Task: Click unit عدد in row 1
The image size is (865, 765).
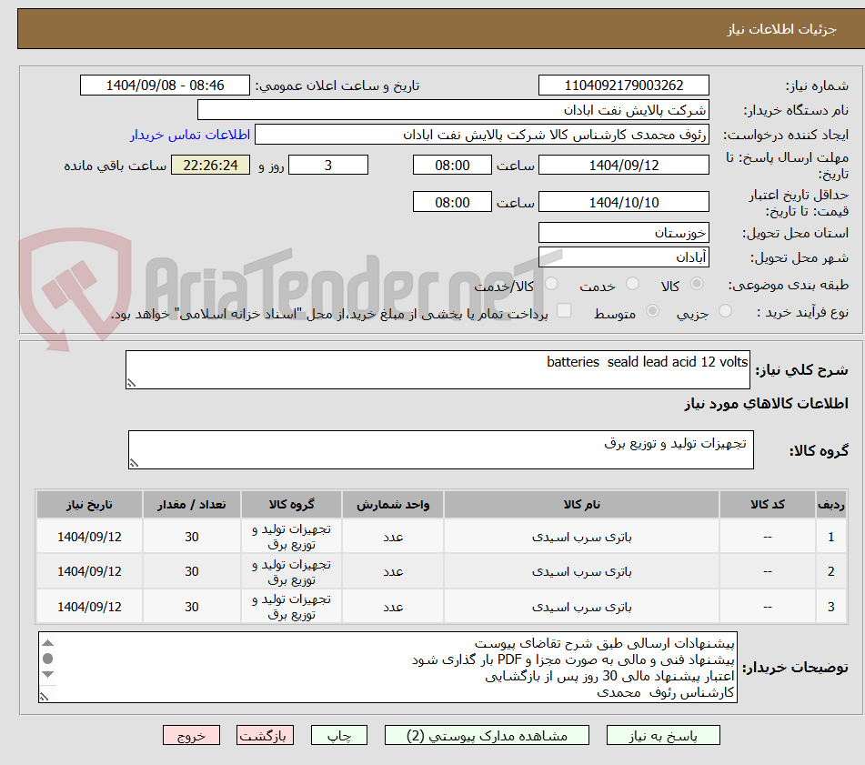Action: pos(393,537)
